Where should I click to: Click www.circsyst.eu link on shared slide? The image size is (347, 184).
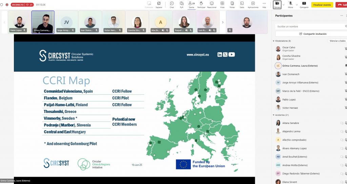tap(198, 55)
